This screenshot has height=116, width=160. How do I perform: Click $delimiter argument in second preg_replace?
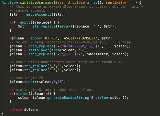click(x=97, y=54)
